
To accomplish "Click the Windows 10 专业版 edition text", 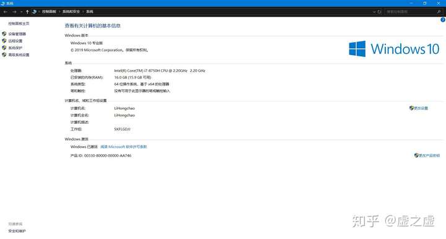I will click(x=87, y=43).
